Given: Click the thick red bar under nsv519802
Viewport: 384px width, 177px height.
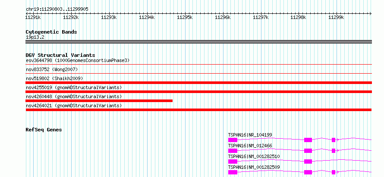Looking at the screenshot, I should [198, 83].
